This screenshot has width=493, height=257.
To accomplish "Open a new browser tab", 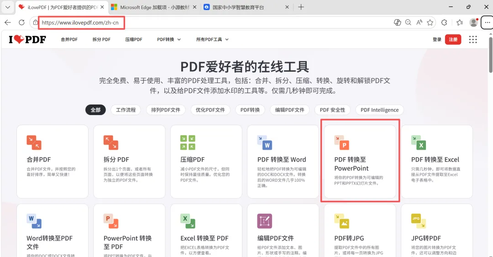I will [x=301, y=7].
